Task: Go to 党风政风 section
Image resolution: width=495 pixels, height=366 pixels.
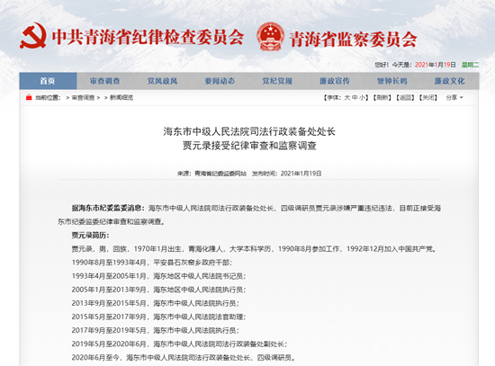Action: (163, 81)
